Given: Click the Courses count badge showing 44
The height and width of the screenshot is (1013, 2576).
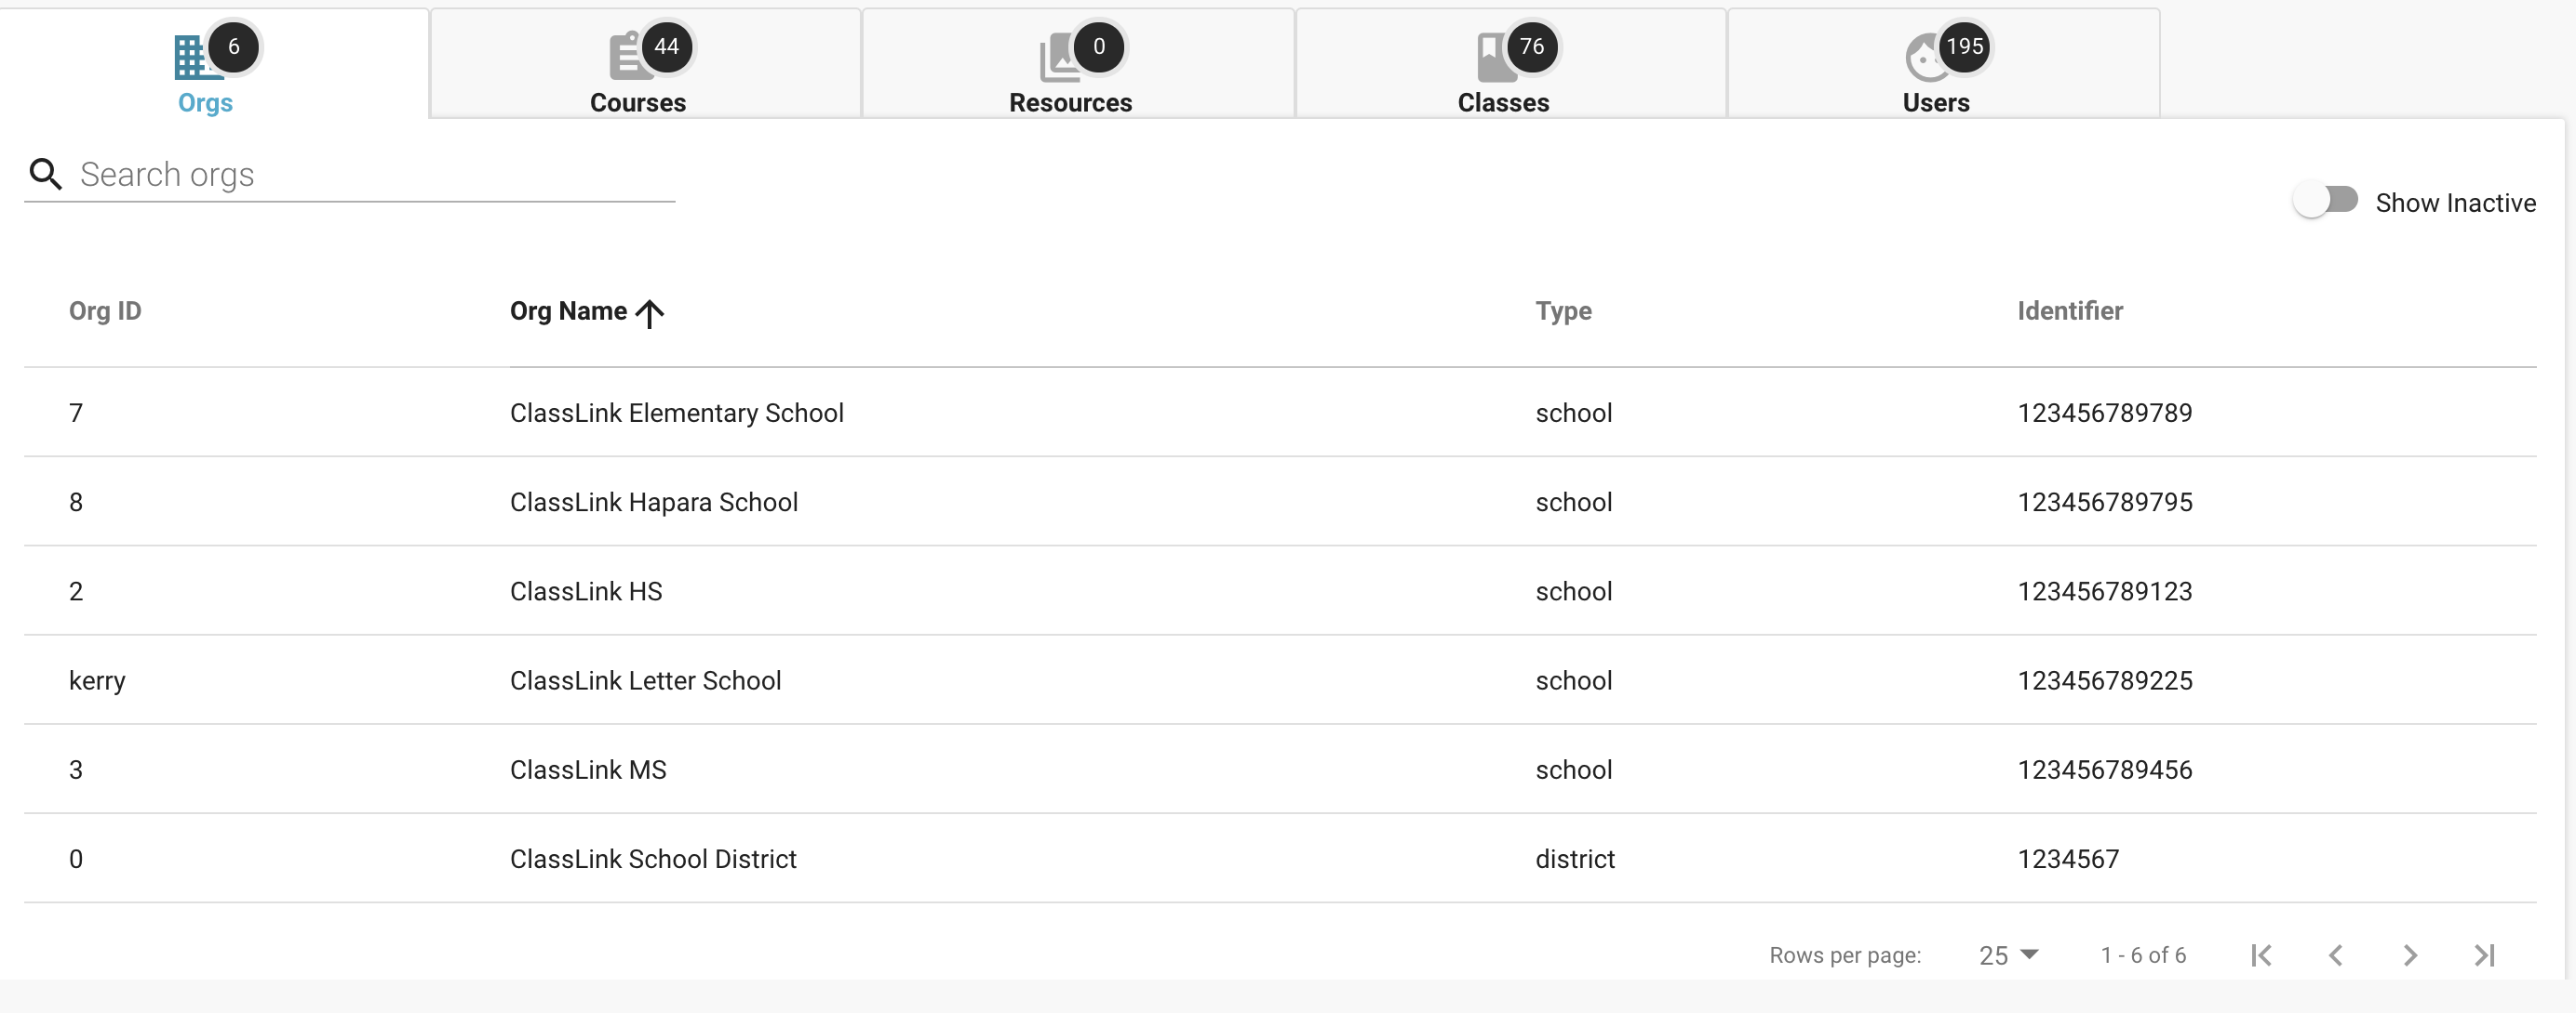Looking at the screenshot, I should [x=668, y=46].
